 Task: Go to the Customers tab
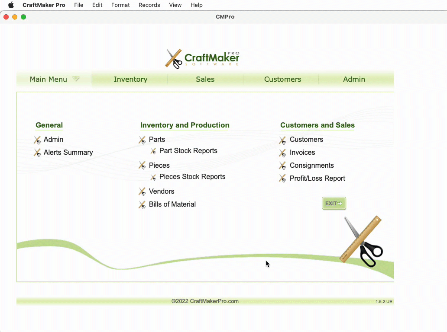[x=282, y=80]
